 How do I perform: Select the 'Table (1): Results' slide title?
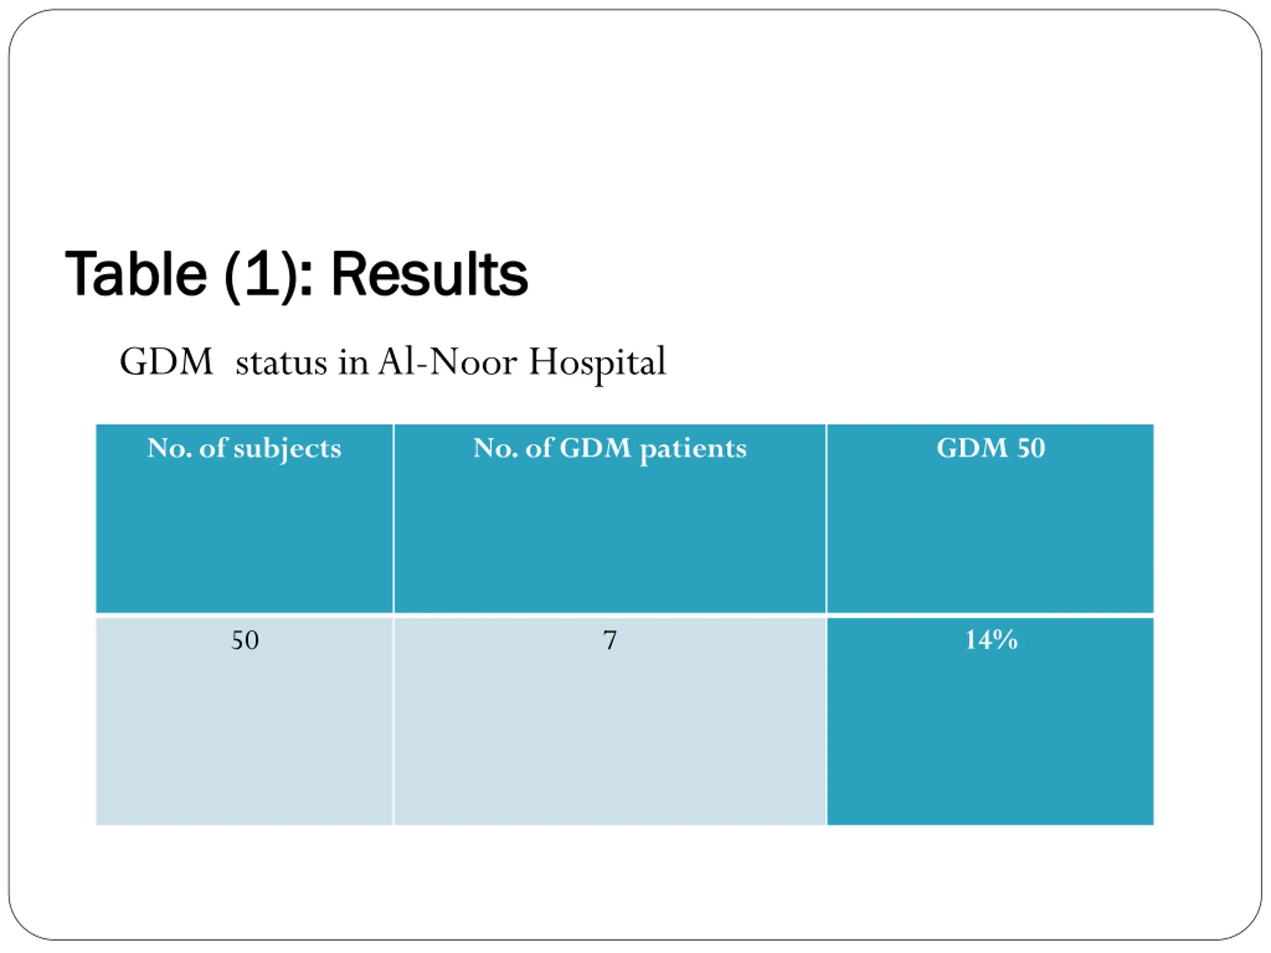(x=296, y=274)
